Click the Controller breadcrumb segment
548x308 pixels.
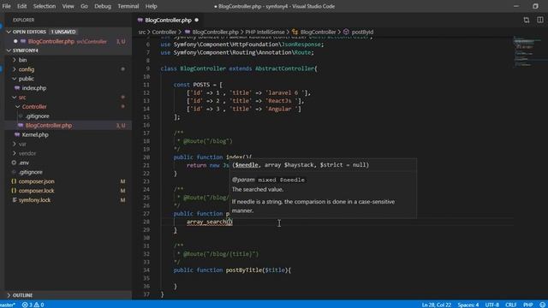point(164,32)
